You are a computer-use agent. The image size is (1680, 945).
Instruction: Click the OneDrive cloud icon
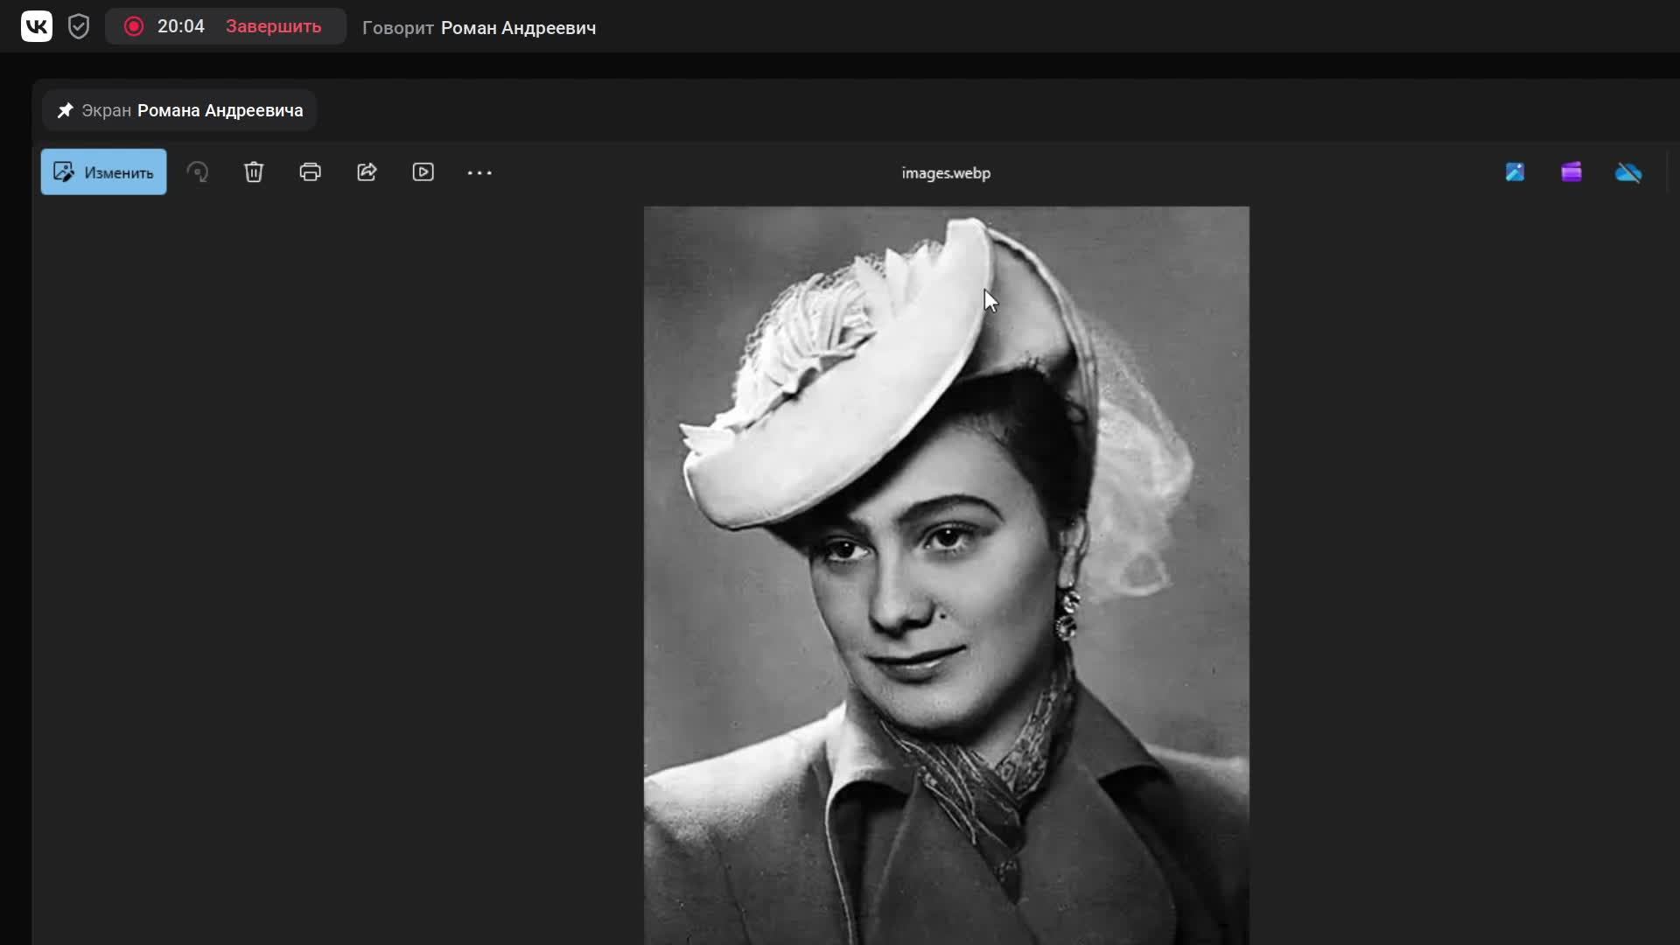[x=1628, y=172]
